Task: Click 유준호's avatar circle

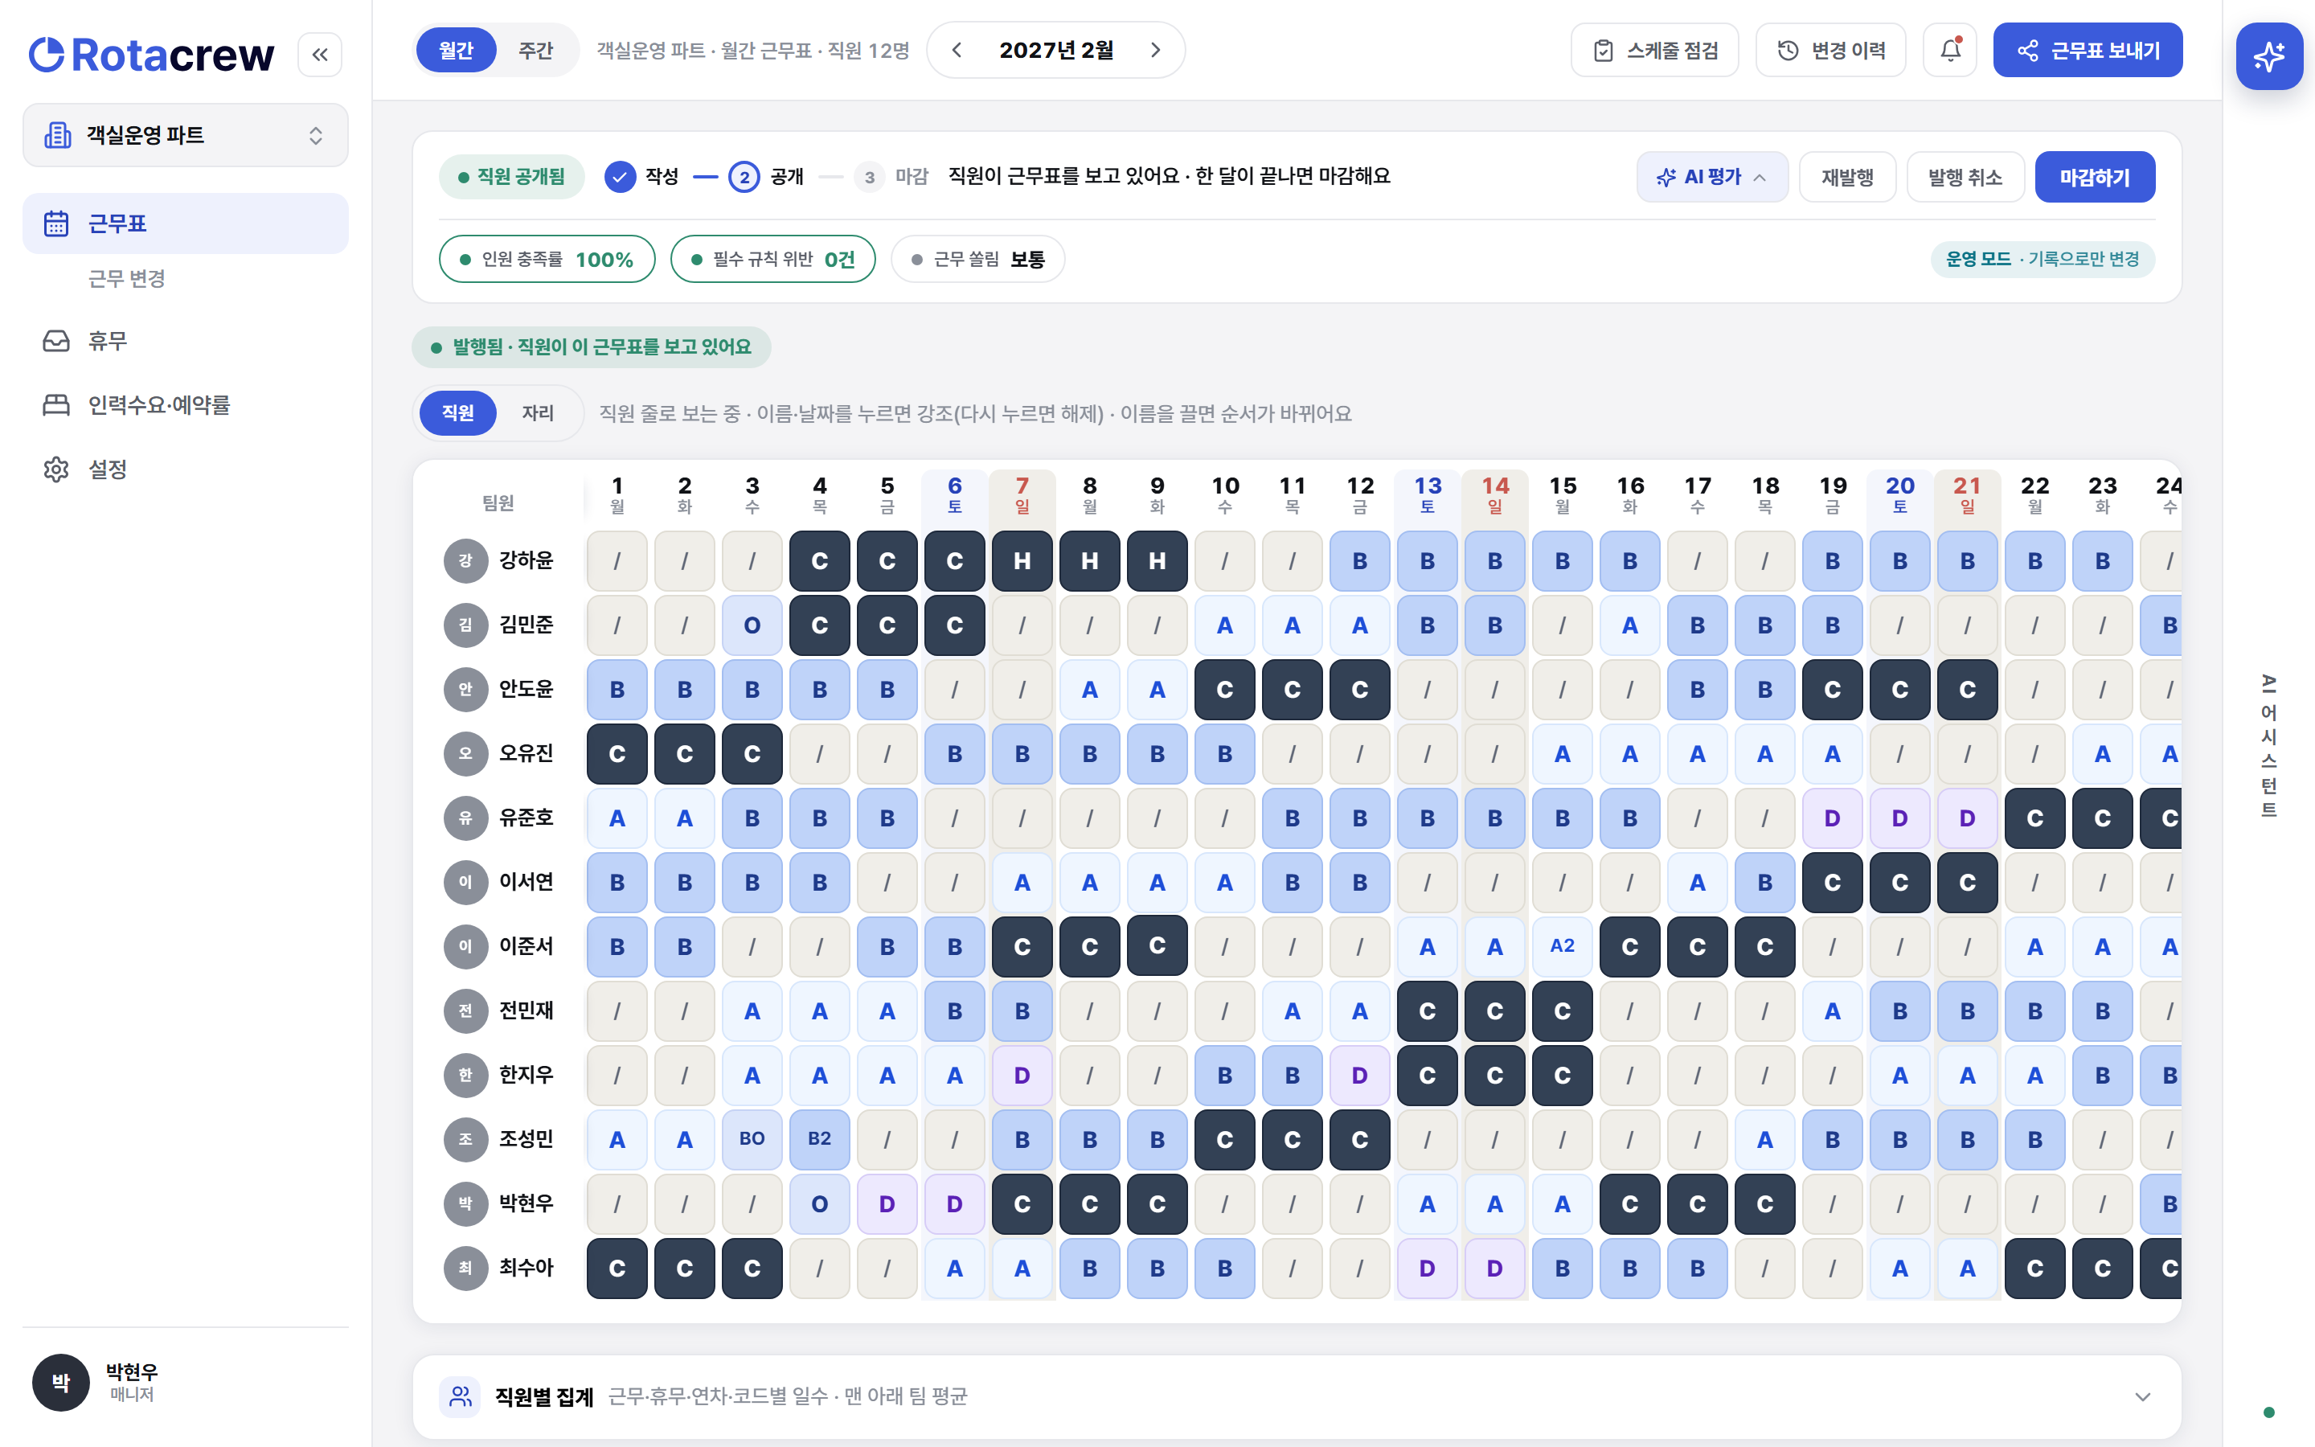Action: (x=466, y=818)
